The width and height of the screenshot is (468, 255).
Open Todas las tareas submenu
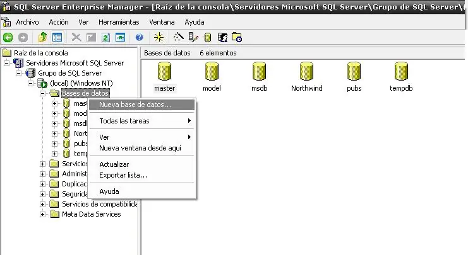[x=141, y=121]
